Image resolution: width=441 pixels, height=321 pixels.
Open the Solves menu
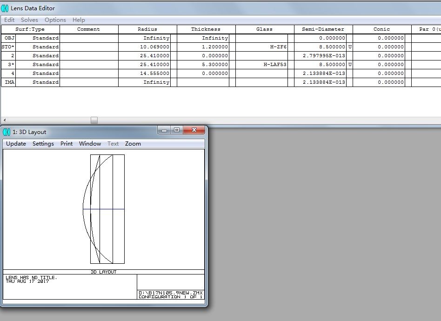coord(29,20)
